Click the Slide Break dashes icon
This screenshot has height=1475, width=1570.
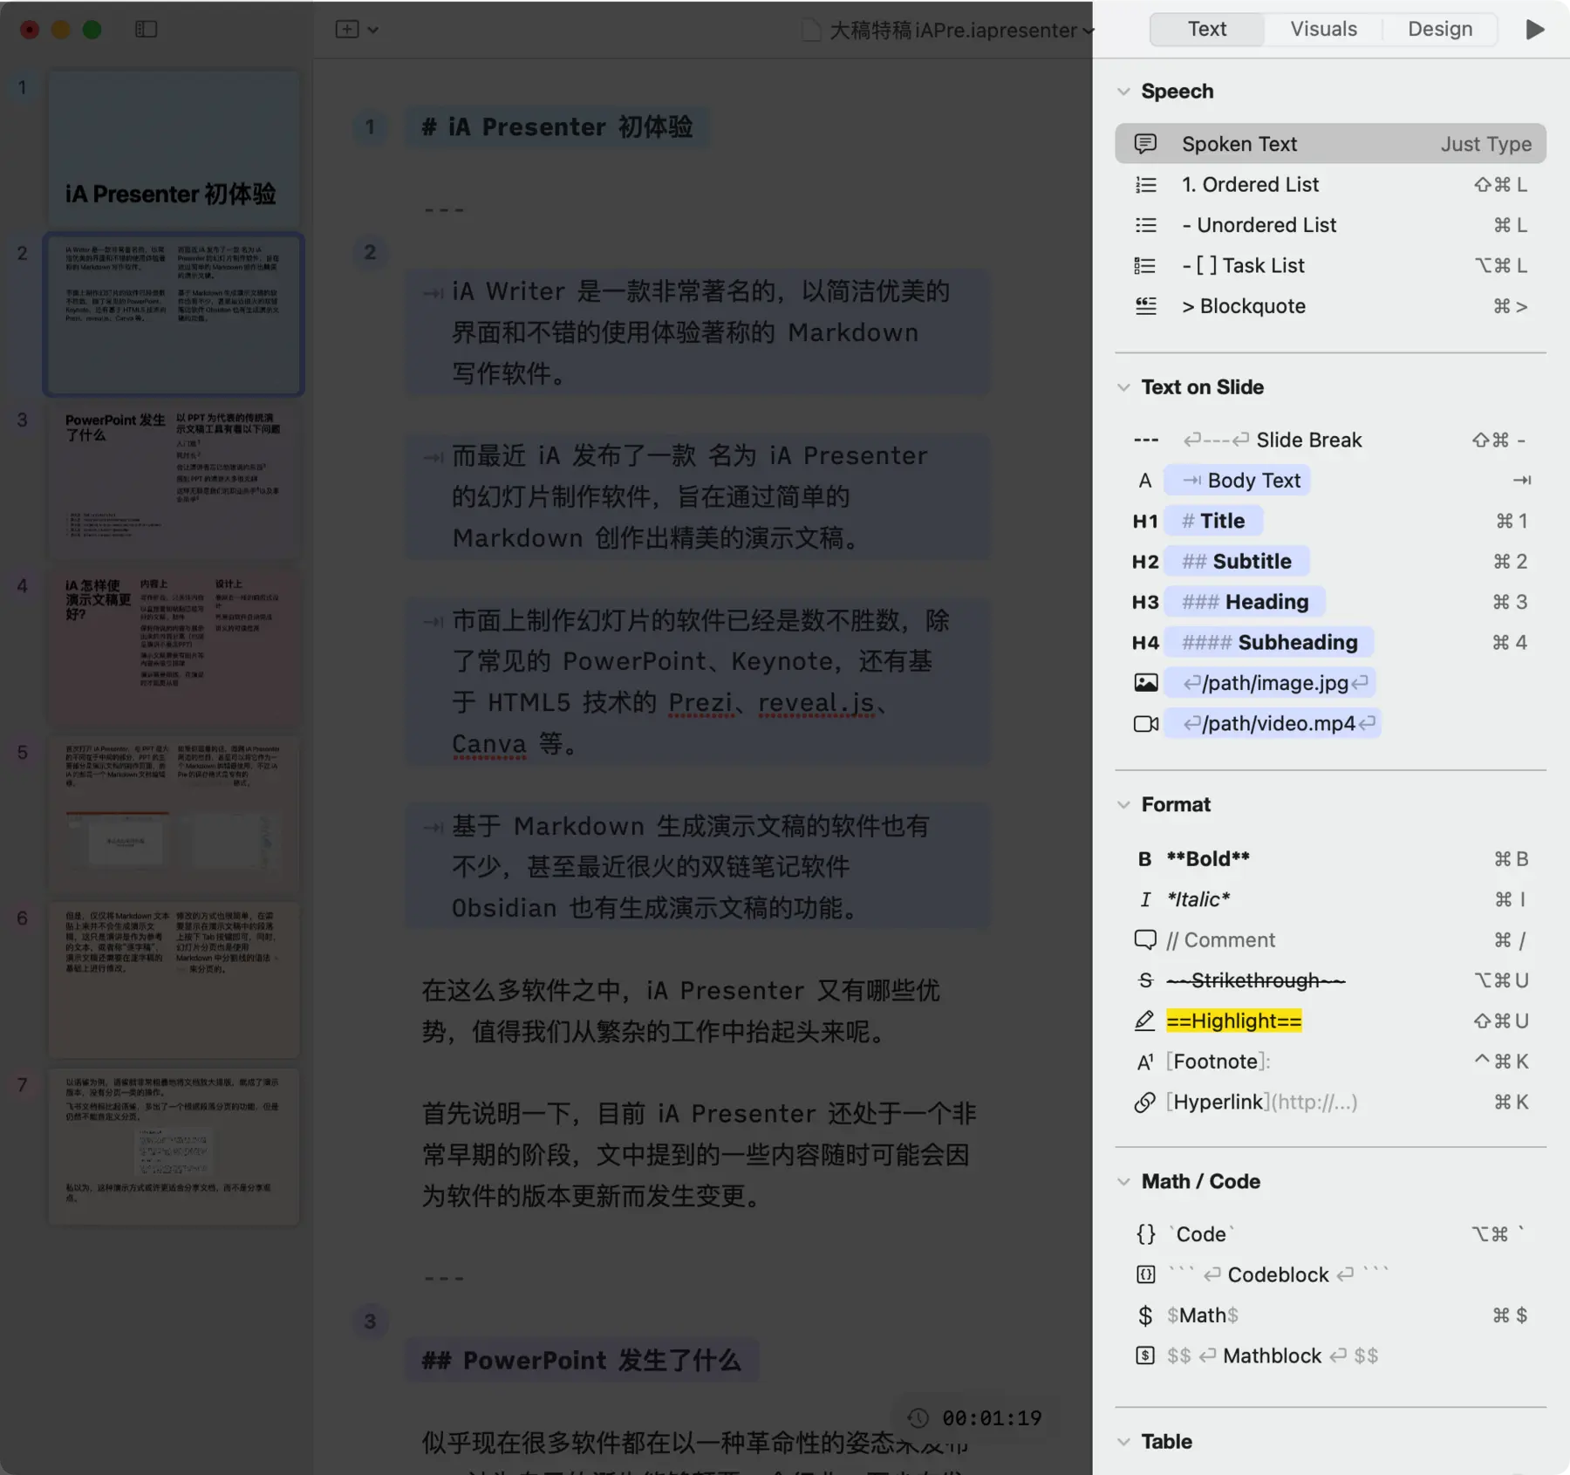point(1145,440)
